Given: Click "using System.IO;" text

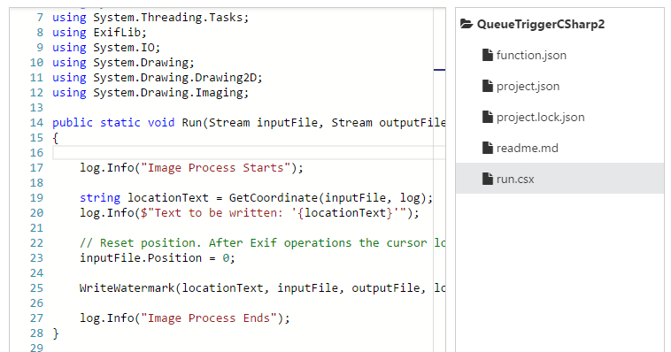Looking at the screenshot, I should coord(106,48).
